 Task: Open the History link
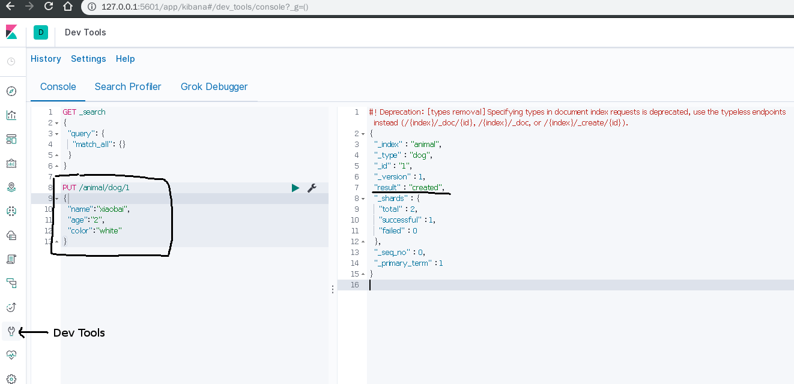(46, 59)
